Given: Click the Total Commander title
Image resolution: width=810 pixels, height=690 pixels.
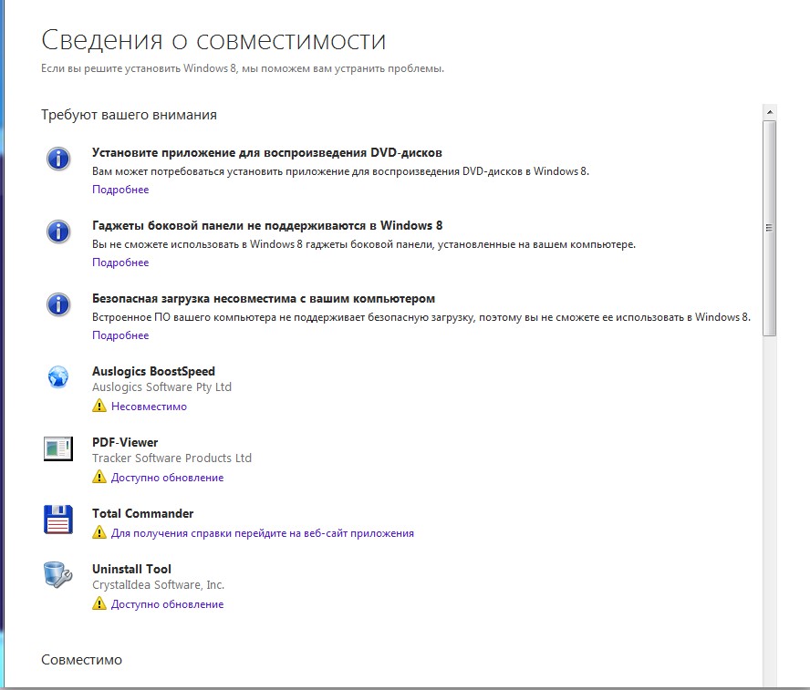Looking at the screenshot, I should (x=142, y=513).
